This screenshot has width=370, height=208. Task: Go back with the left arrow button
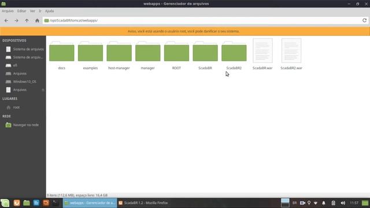6,21
